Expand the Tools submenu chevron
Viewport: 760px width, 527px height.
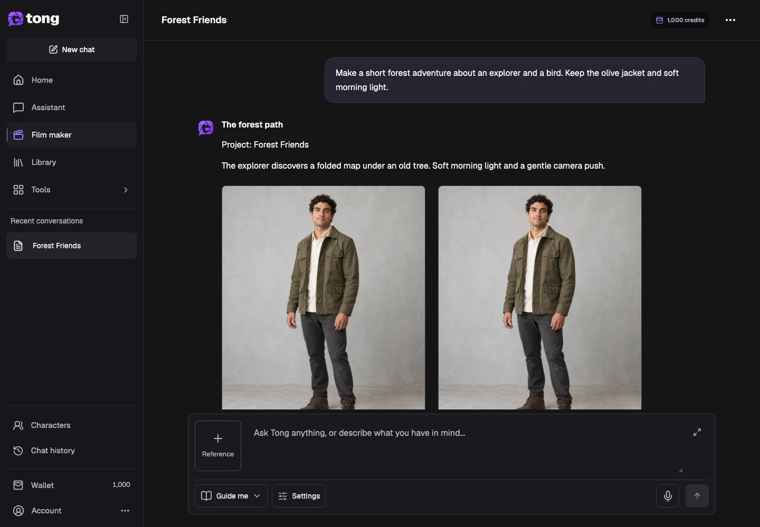coord(126,190)
